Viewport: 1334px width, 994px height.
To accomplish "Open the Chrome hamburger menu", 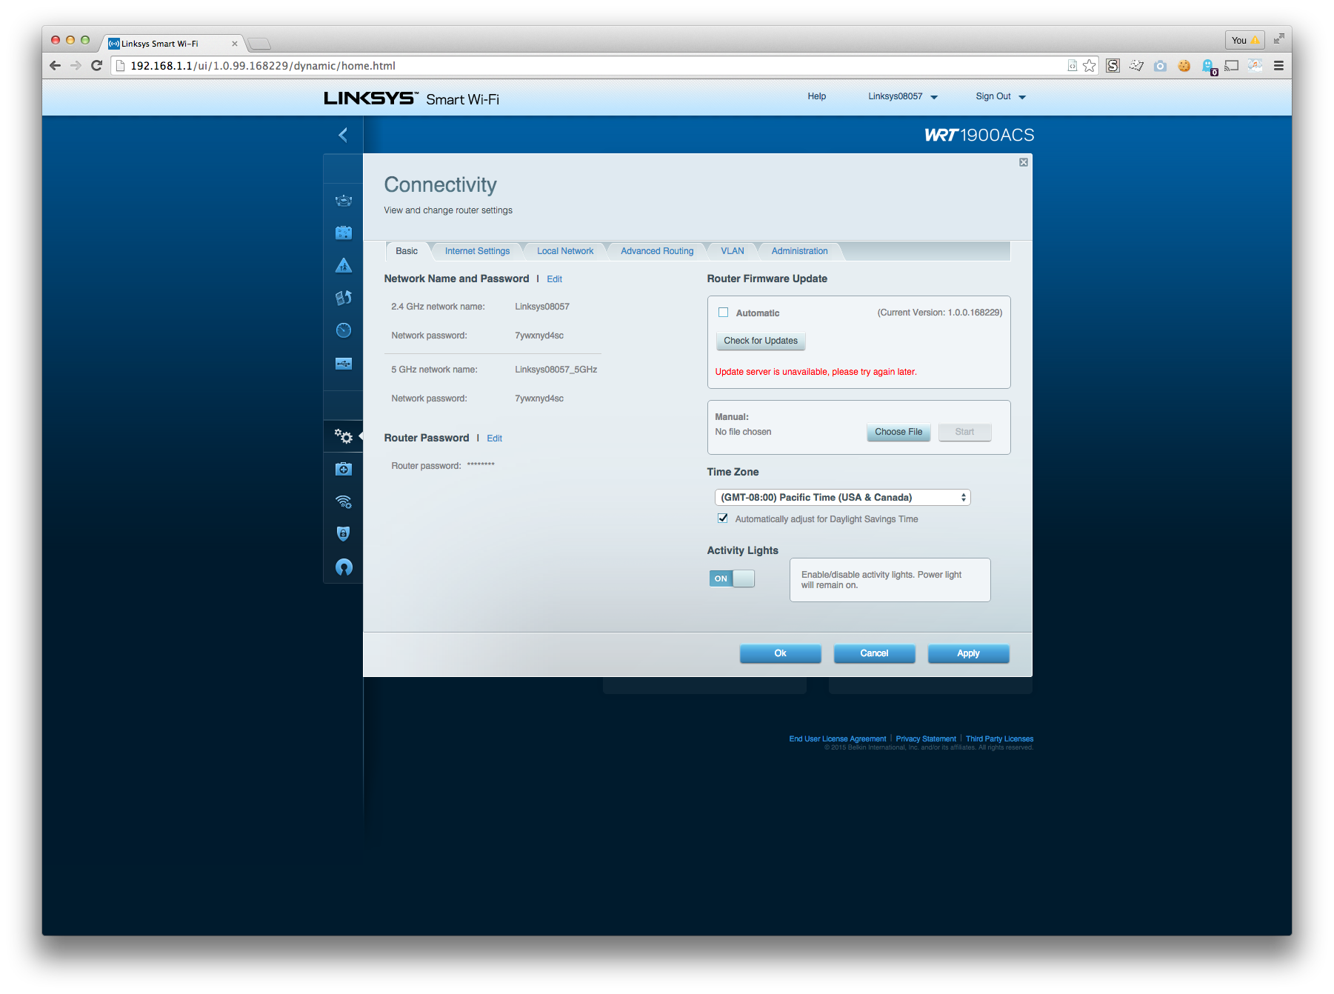I will pyautogui.click(x=1278, y=65).
